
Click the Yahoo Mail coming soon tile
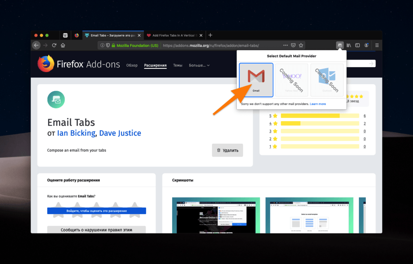(292, 80)
